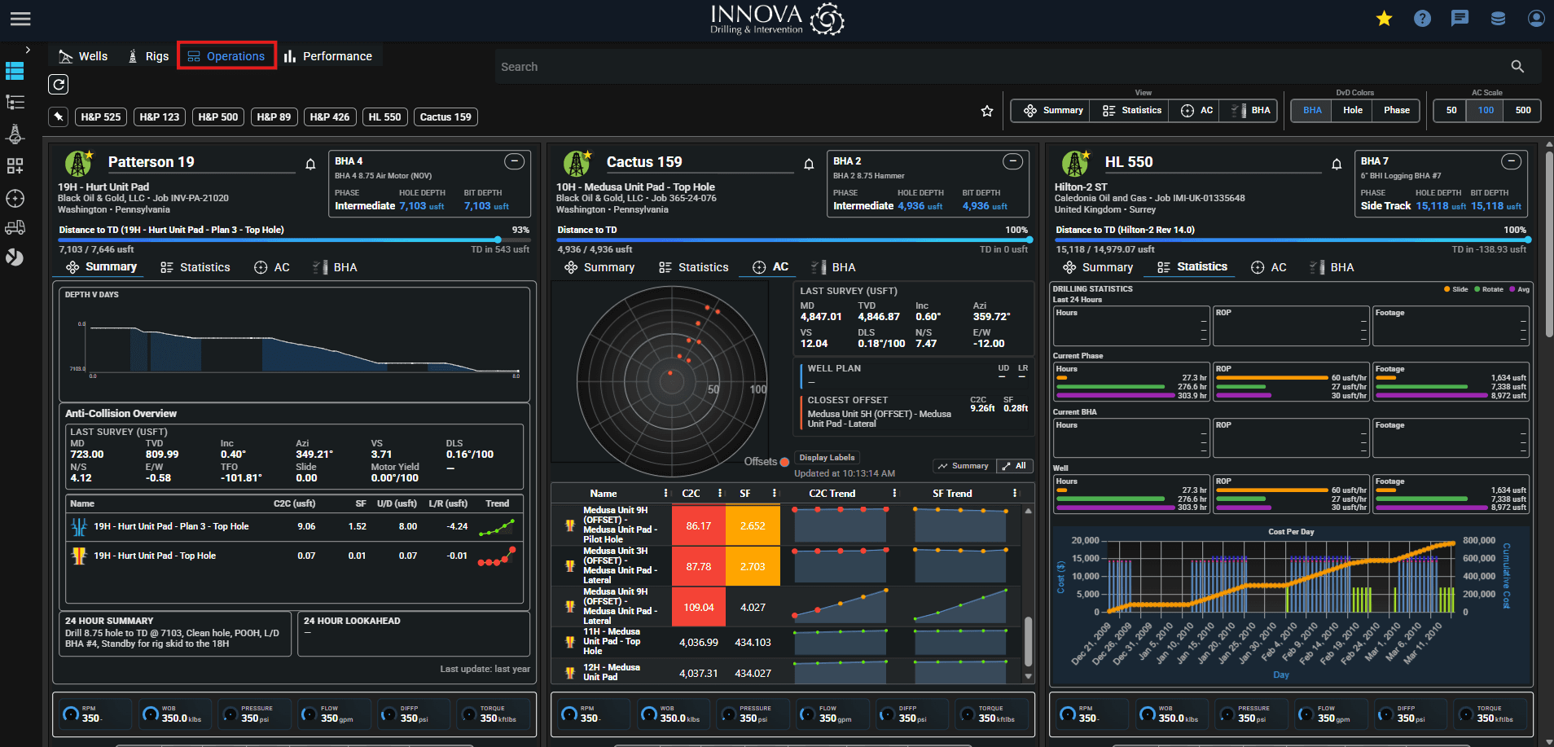Click well icon for Medusa Unit 9H Pilot Hole row
Viewport: 1554px width, 747px height.
click(x=569, y=525)
